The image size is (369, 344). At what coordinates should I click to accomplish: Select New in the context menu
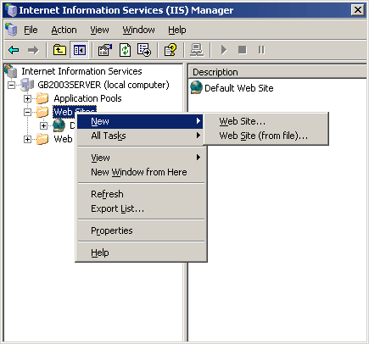(x=140, y=121)
